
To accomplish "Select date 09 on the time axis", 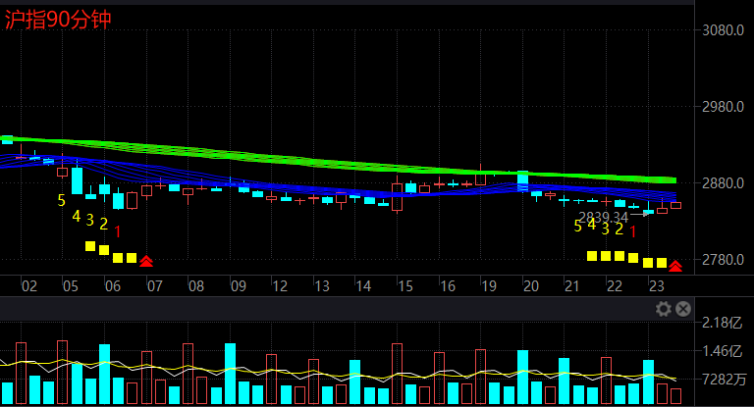I will tap(238, 286).
